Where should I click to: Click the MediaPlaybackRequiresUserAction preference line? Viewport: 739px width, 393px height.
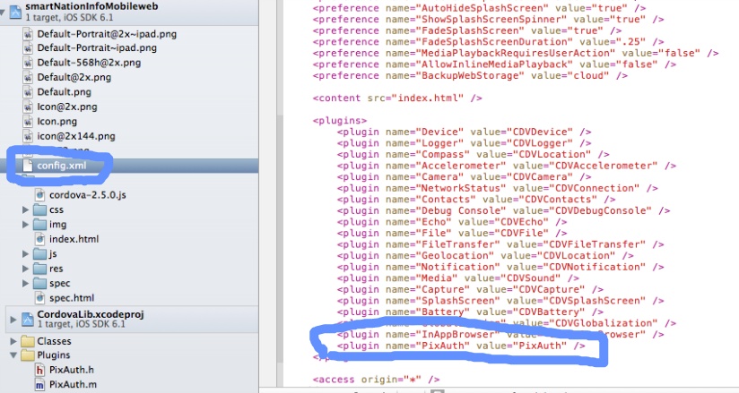coord(516,53)
